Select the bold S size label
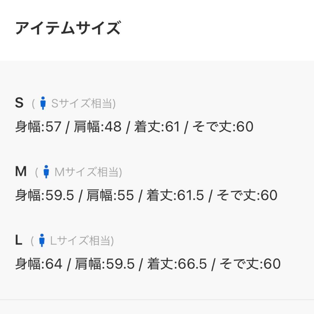The height and width of the screenshot is (314, 314). [x=19, y=103]
